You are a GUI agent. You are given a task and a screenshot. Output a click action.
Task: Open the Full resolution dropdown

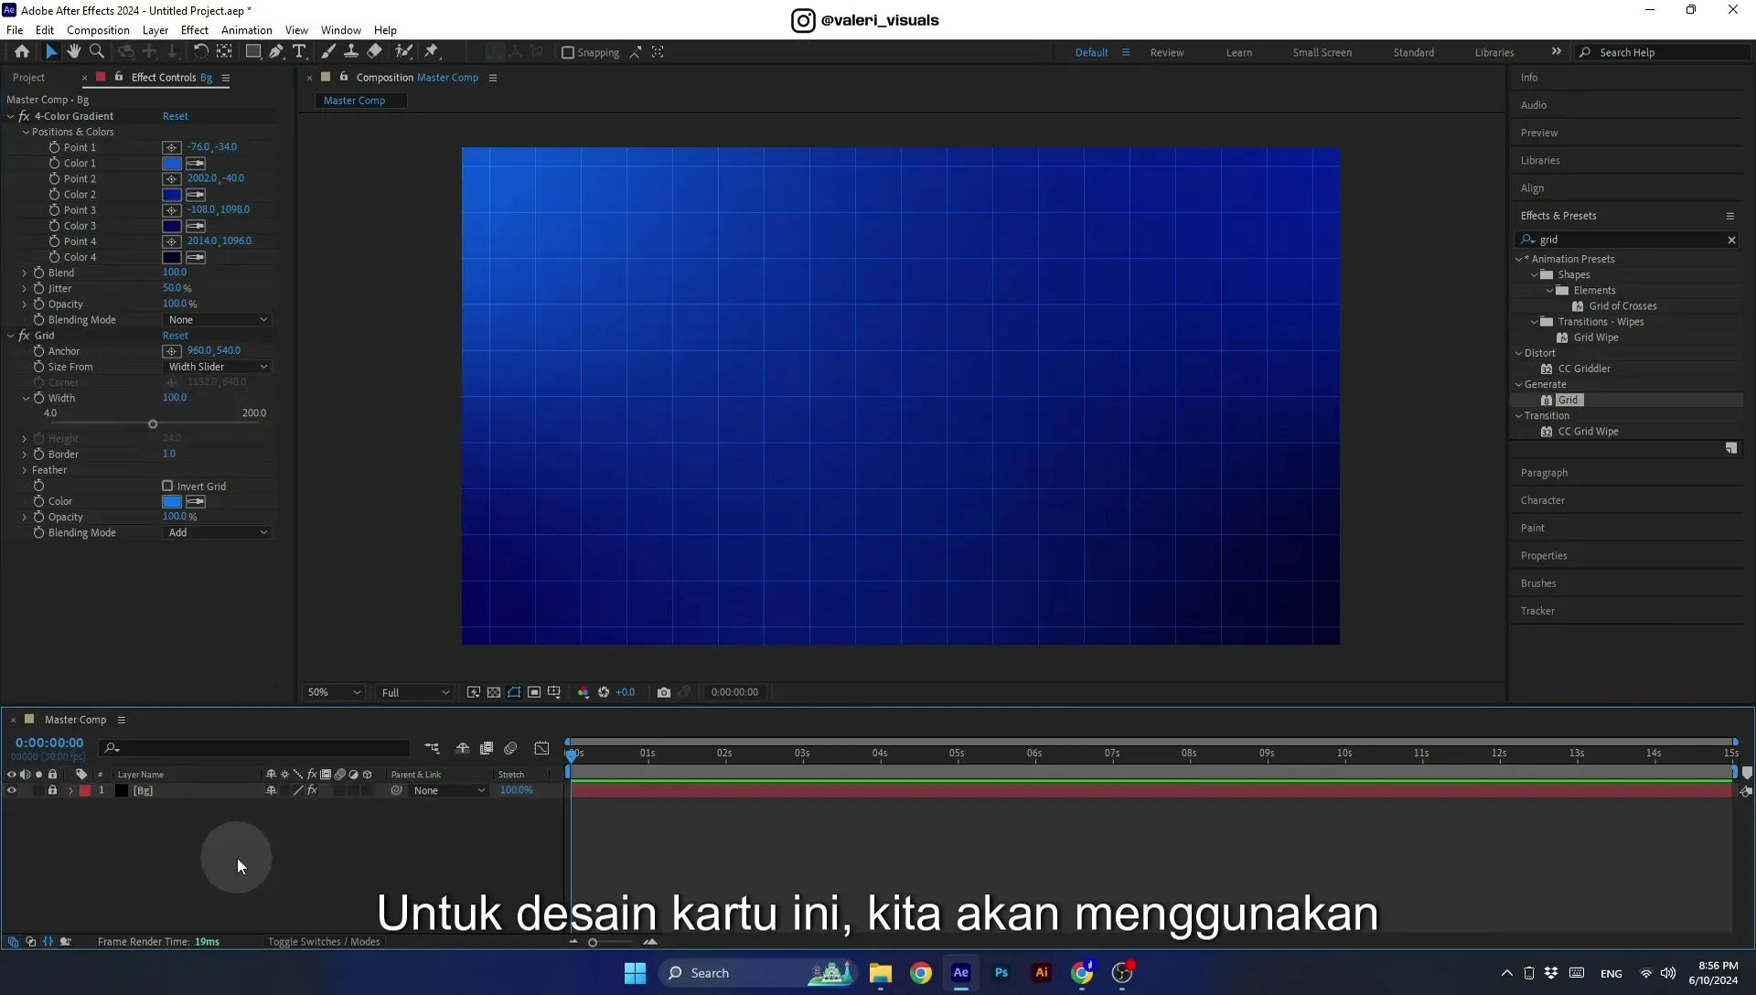coord(415,692)
